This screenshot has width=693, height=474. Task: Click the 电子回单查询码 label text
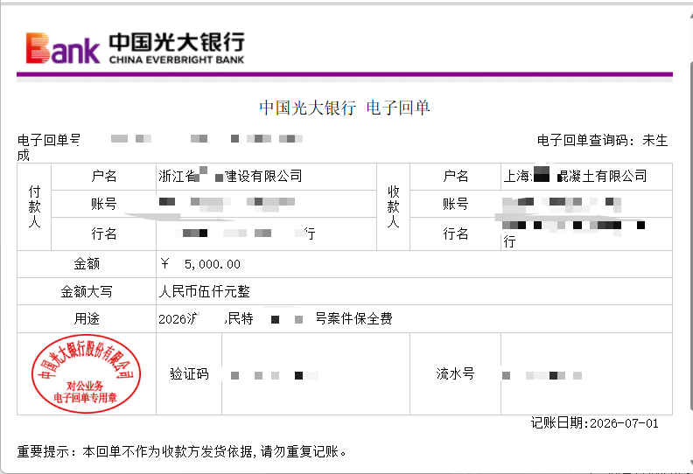click(x=585, y=141)
